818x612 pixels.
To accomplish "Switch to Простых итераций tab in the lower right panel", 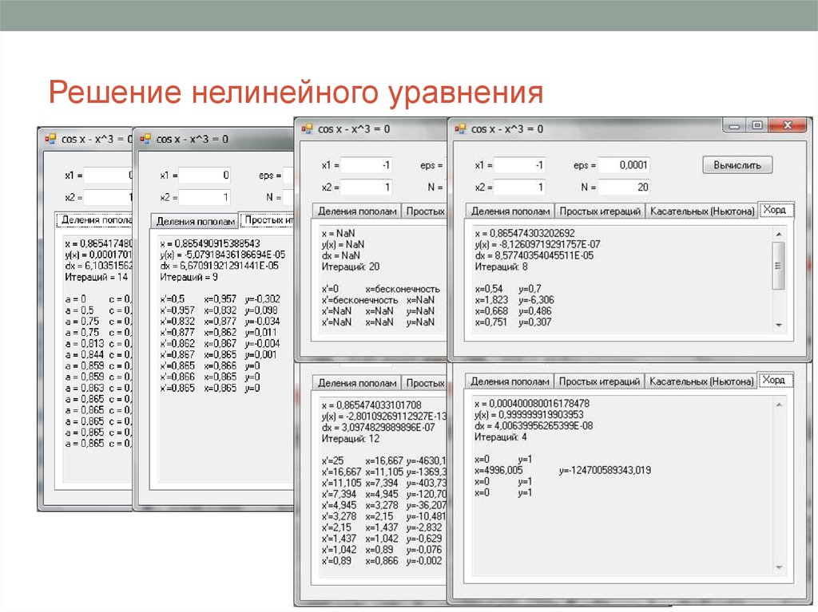I will [x=599, y=382].
